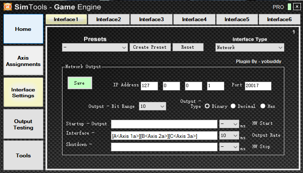The height and width of the screenshot is (173, 303).
Task: Click the fourth IP Address field showing 1
Action: click(x=215, y=86)
